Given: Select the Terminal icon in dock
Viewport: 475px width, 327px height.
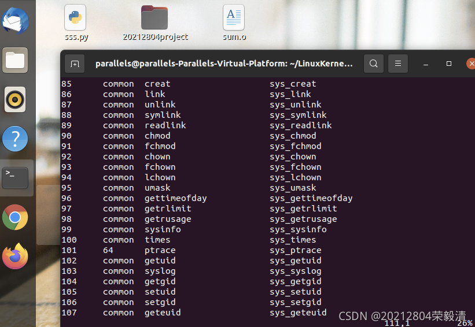Looking at the screenshot, I should click(x=15, y=178).
